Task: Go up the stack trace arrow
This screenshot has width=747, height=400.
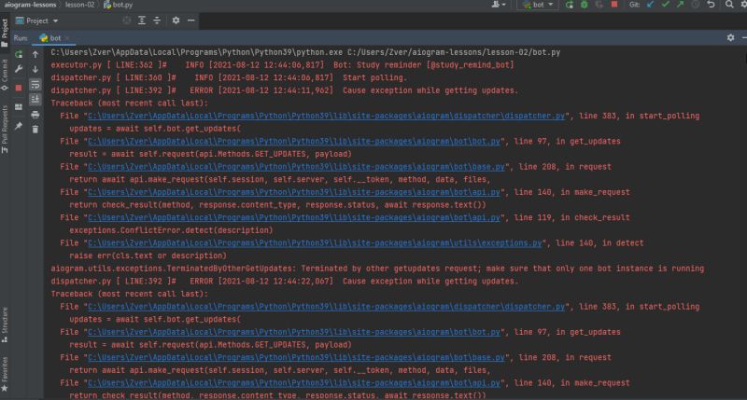Action: (35, 54)
